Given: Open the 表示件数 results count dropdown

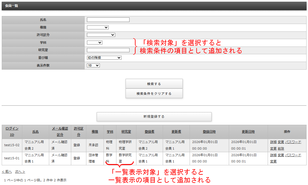Looking at the screenshot, I should click(x=93, y=65).
